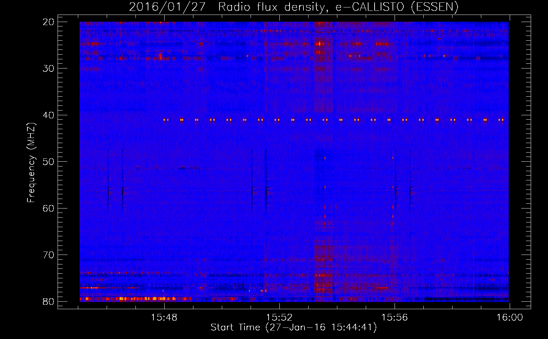Click the 30 frequency tick label
The image size is (548, 339).
click(x=49, y=68)
